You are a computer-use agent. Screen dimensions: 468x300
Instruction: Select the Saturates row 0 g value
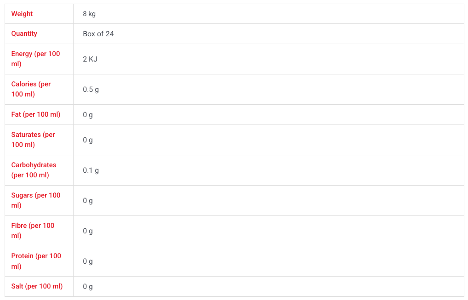tap(88, 140)
